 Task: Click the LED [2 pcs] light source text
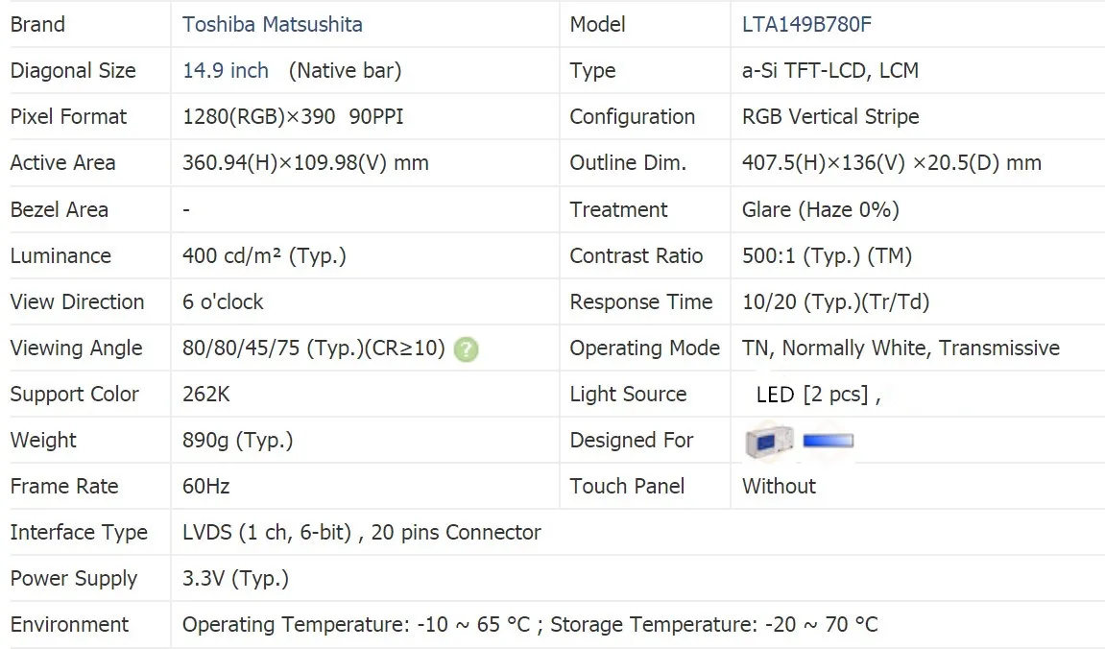coord(817,395)
